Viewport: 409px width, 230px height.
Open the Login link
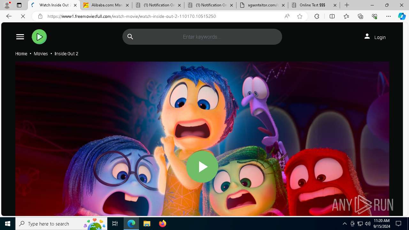[x=380, y=37]
